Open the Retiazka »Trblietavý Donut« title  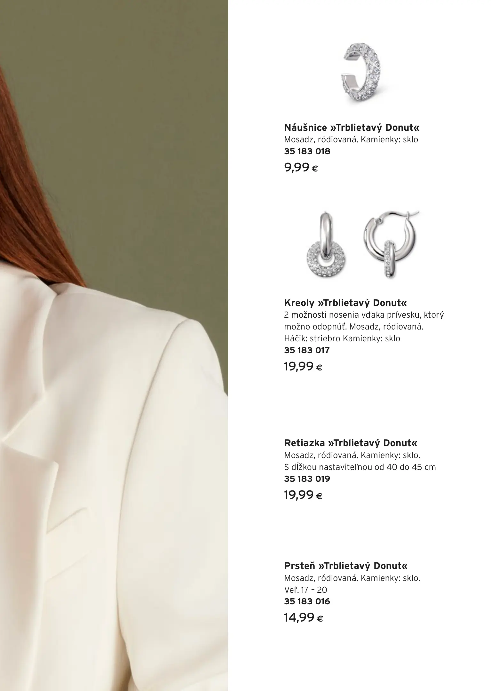click(351, 443)
